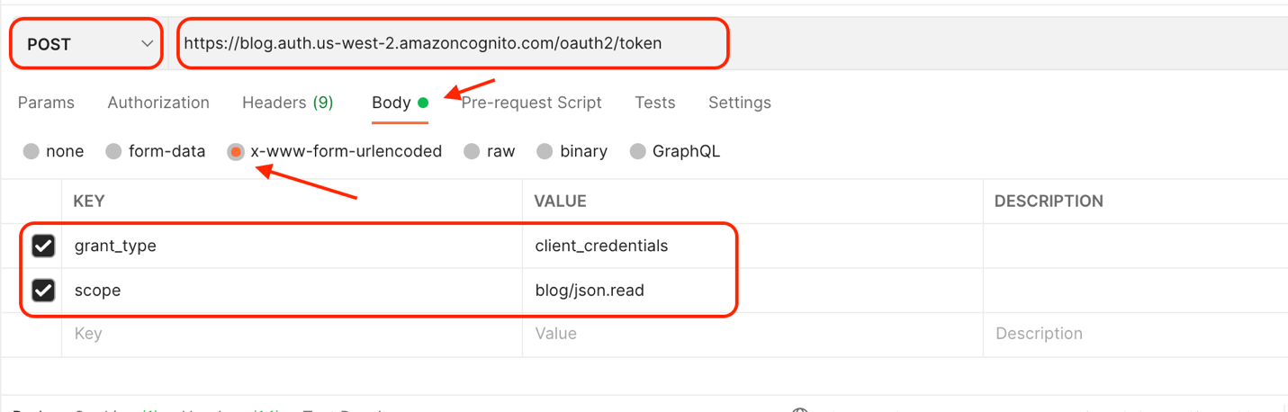Viewport: 1288px width, 412px height.
Task: Select the none body type
Action: pos(32,151)
